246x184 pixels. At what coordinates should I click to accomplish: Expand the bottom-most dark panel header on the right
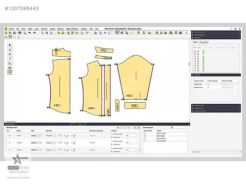click(x=216, y=111)
